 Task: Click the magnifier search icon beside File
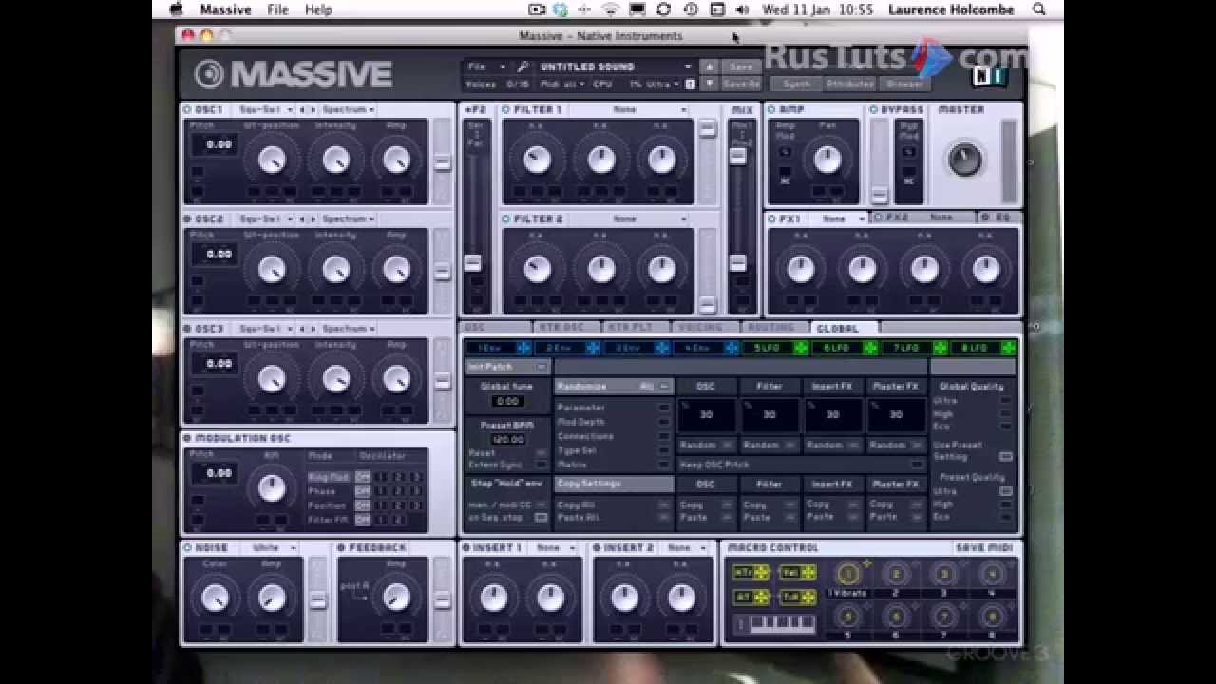coord(522,67)
